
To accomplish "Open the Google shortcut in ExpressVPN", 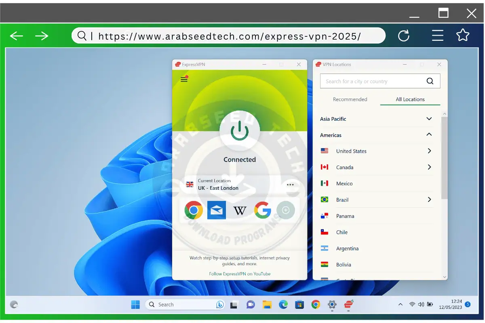I will (x=263, y=210).
